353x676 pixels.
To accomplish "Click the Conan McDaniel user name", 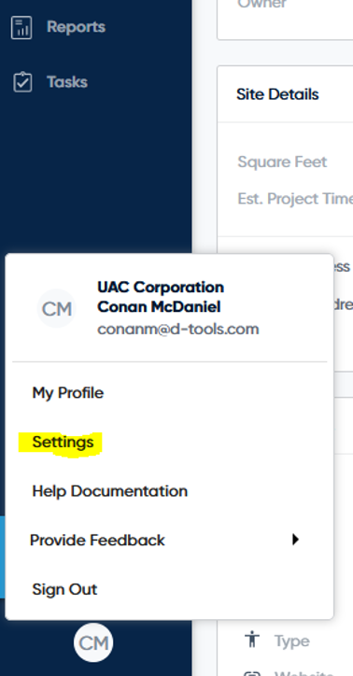I will coord(159,307).
